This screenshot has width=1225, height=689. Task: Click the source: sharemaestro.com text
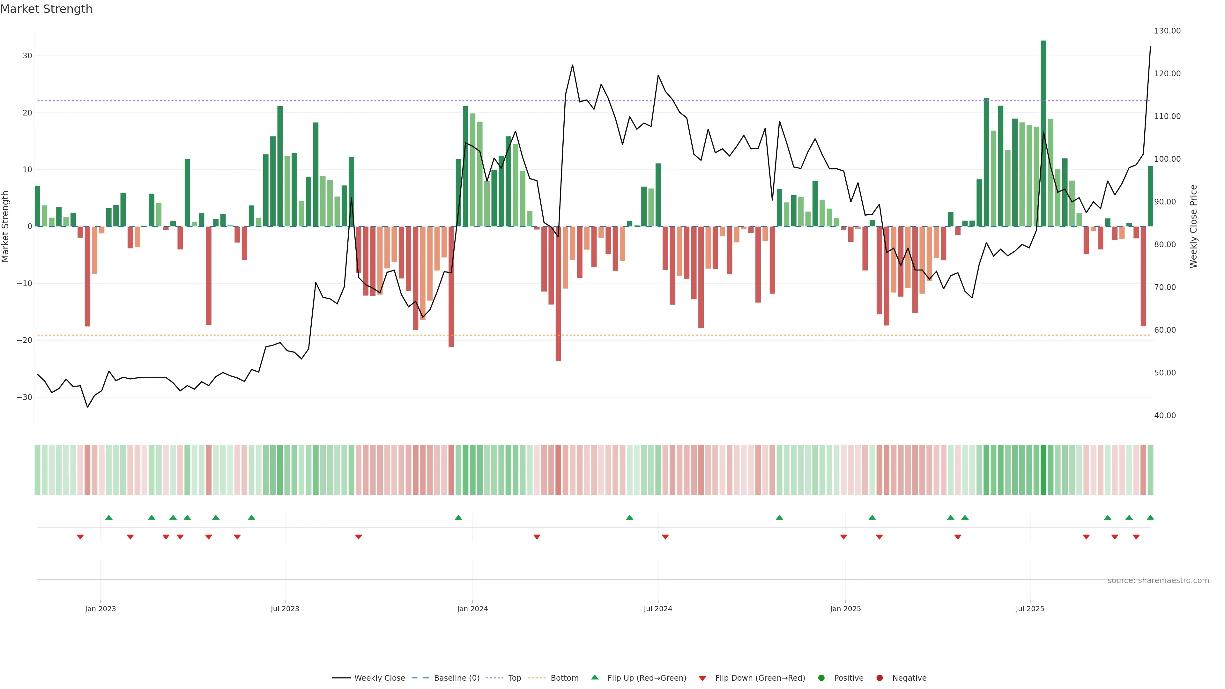click(1158, 580)
